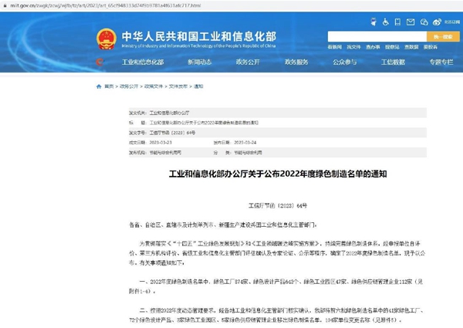
Task: Click the 查数据 quick link
Action: pos(411,47)
